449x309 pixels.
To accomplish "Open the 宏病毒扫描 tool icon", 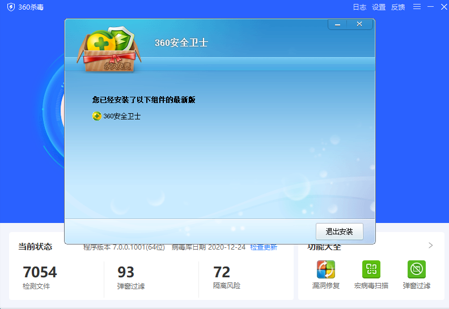I will 371,269.
